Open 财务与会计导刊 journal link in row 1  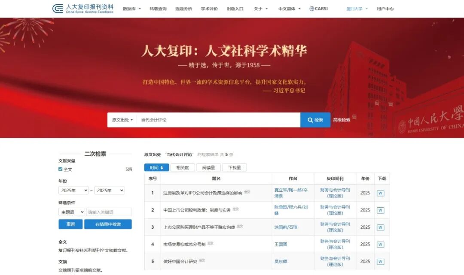335,193
